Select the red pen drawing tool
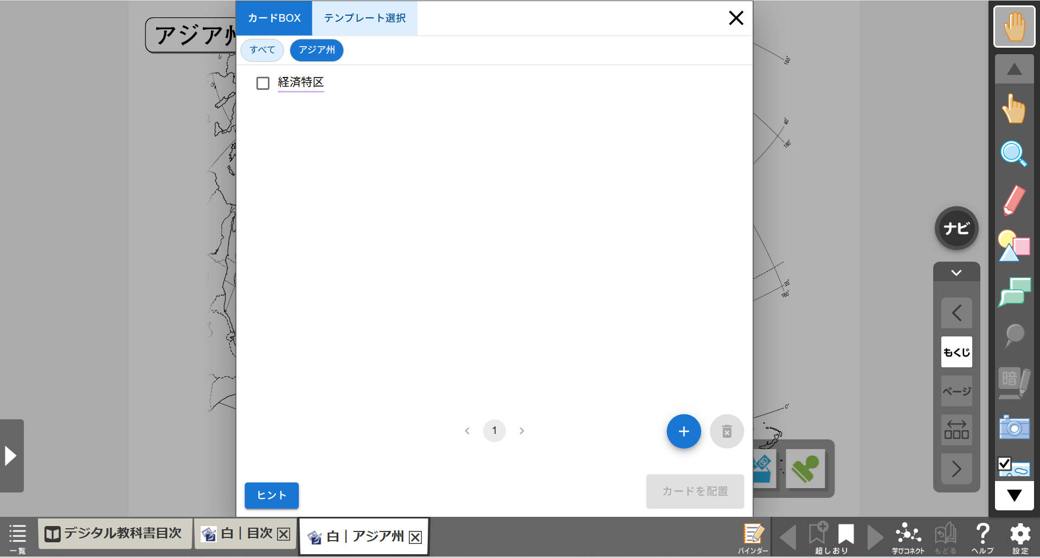This screenshot has height=558, width=1040. 1013,200
